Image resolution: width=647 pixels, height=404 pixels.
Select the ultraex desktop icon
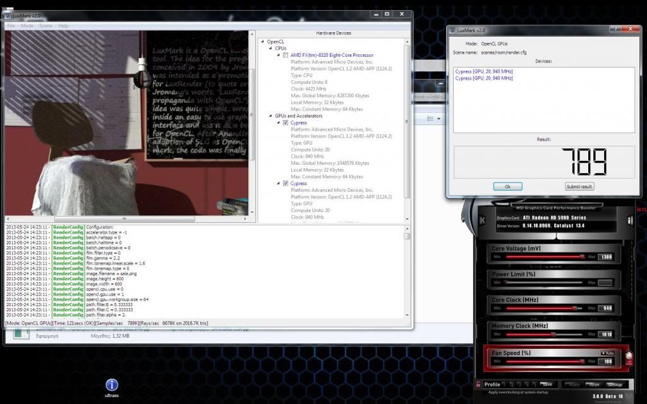[x=112, y=388]
